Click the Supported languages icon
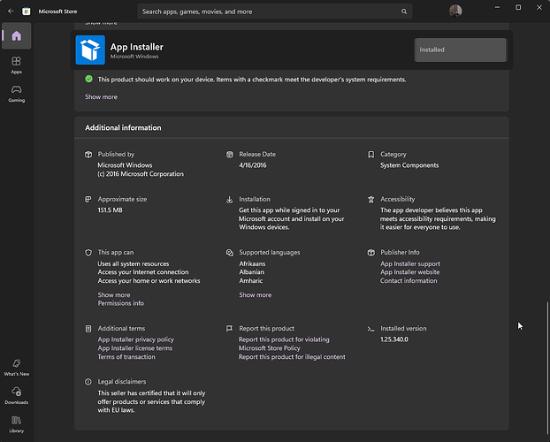This screenshot has height=442, width=550. tap(229, 253)
